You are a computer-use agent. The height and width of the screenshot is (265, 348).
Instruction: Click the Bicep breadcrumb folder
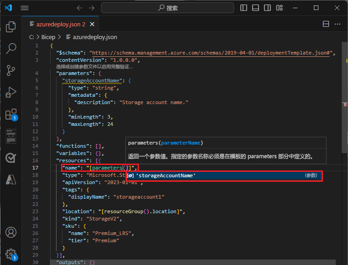[x=48, y=37]
